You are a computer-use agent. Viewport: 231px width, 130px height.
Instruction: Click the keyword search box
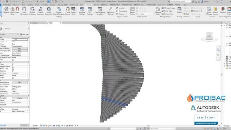(180, 1)
